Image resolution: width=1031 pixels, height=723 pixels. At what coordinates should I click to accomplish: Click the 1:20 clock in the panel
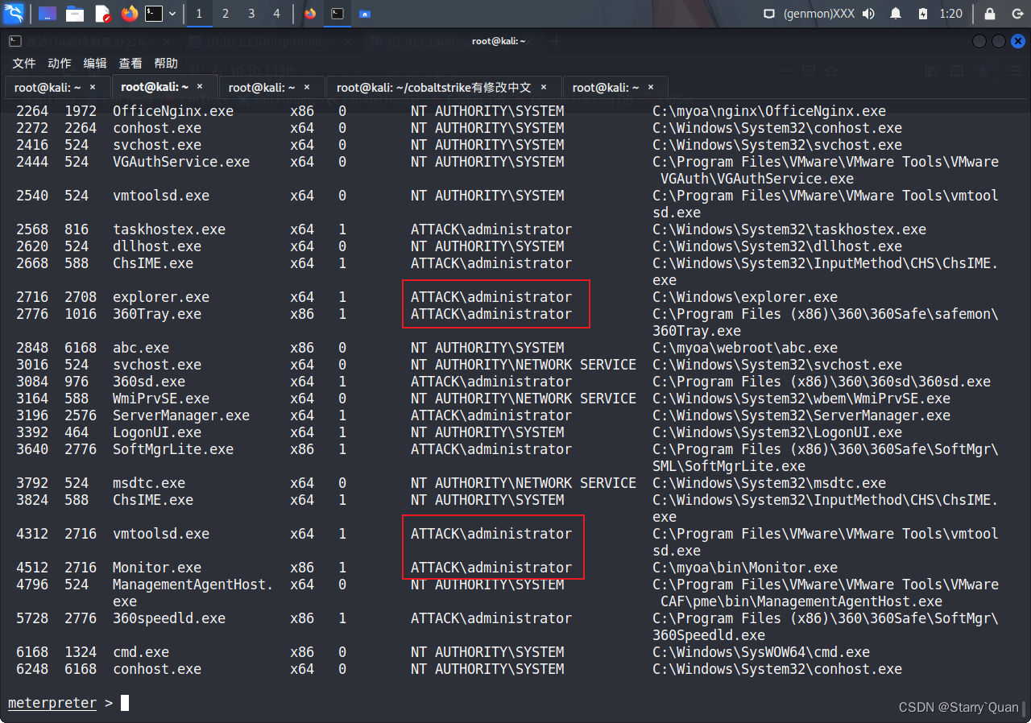[950, 14]
